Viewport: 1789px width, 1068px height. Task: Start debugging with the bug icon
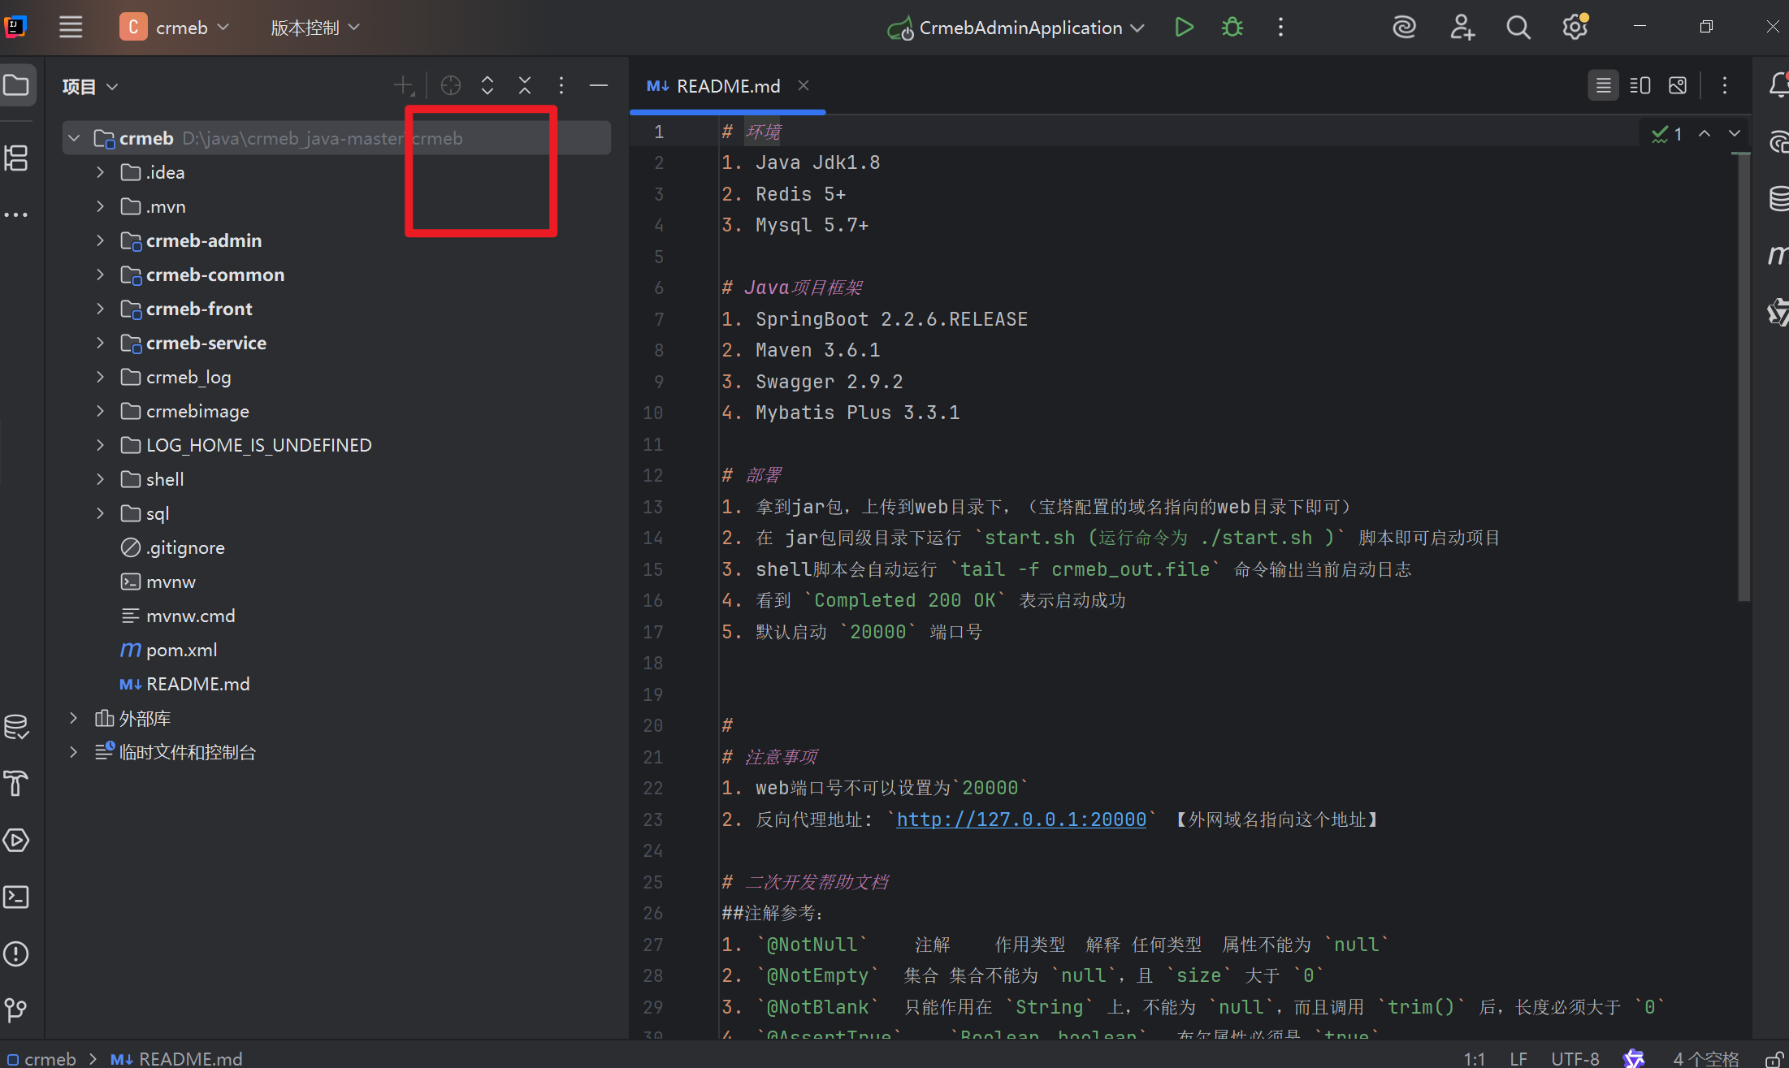pos(1232,28)
